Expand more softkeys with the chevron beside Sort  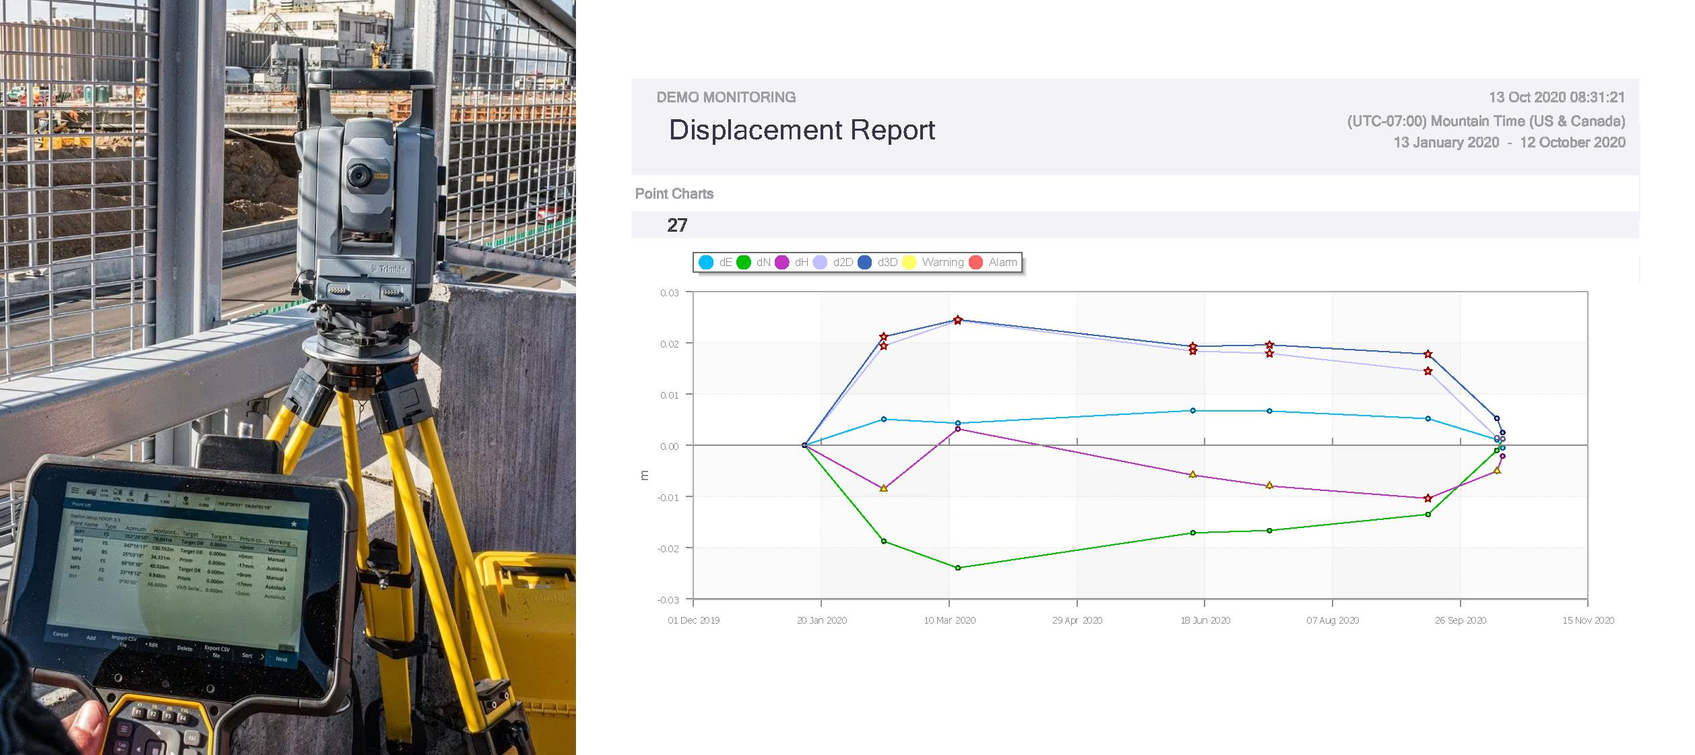click(263, 657)
